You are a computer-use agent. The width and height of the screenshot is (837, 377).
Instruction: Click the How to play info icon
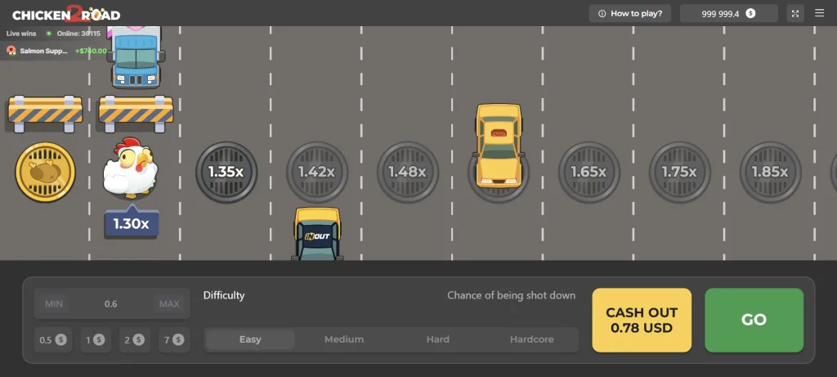(602, 13)
